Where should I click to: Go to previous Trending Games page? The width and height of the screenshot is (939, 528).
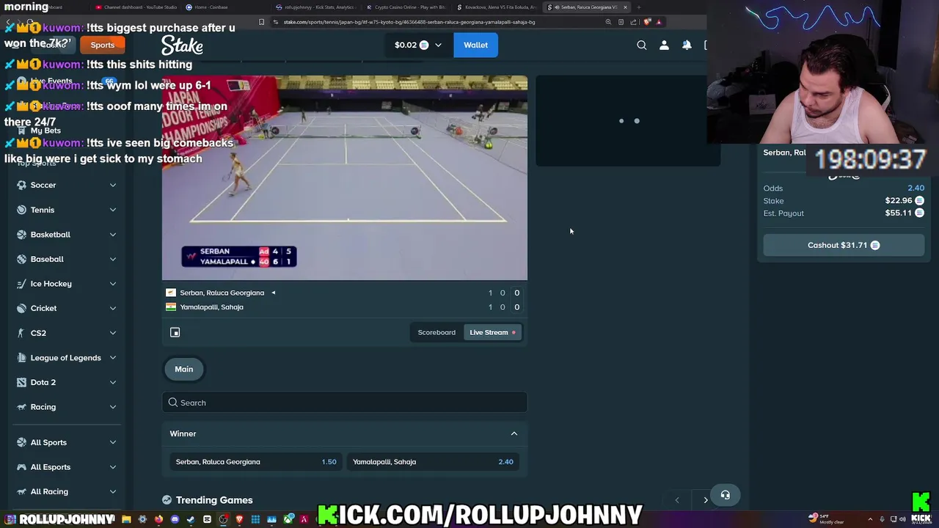click(x=677, y=500)
